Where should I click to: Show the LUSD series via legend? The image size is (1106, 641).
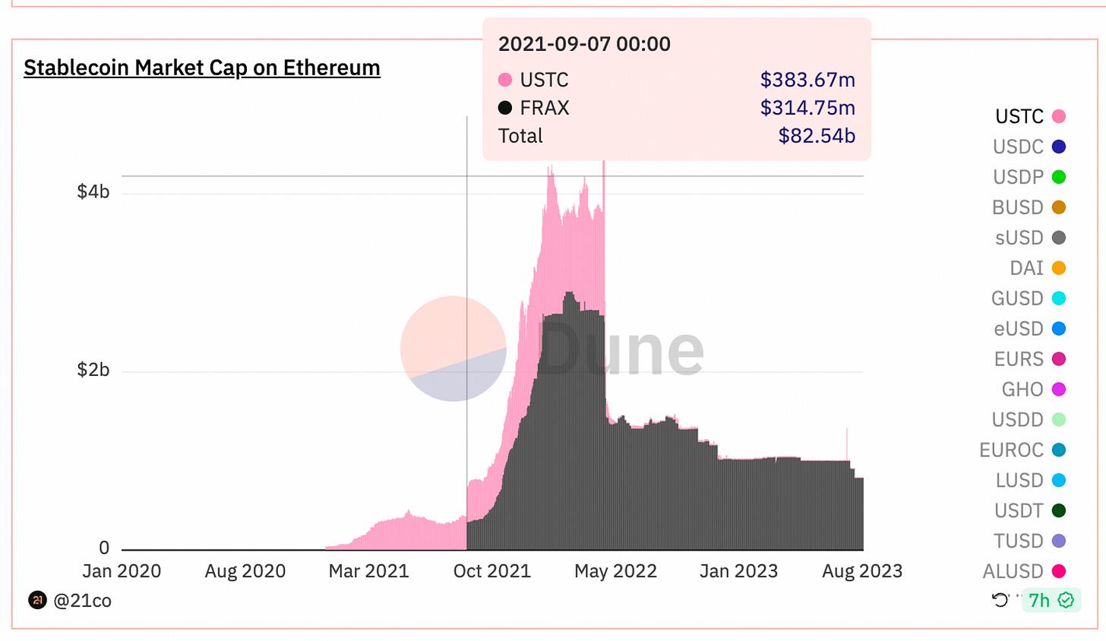point(1019,480)
